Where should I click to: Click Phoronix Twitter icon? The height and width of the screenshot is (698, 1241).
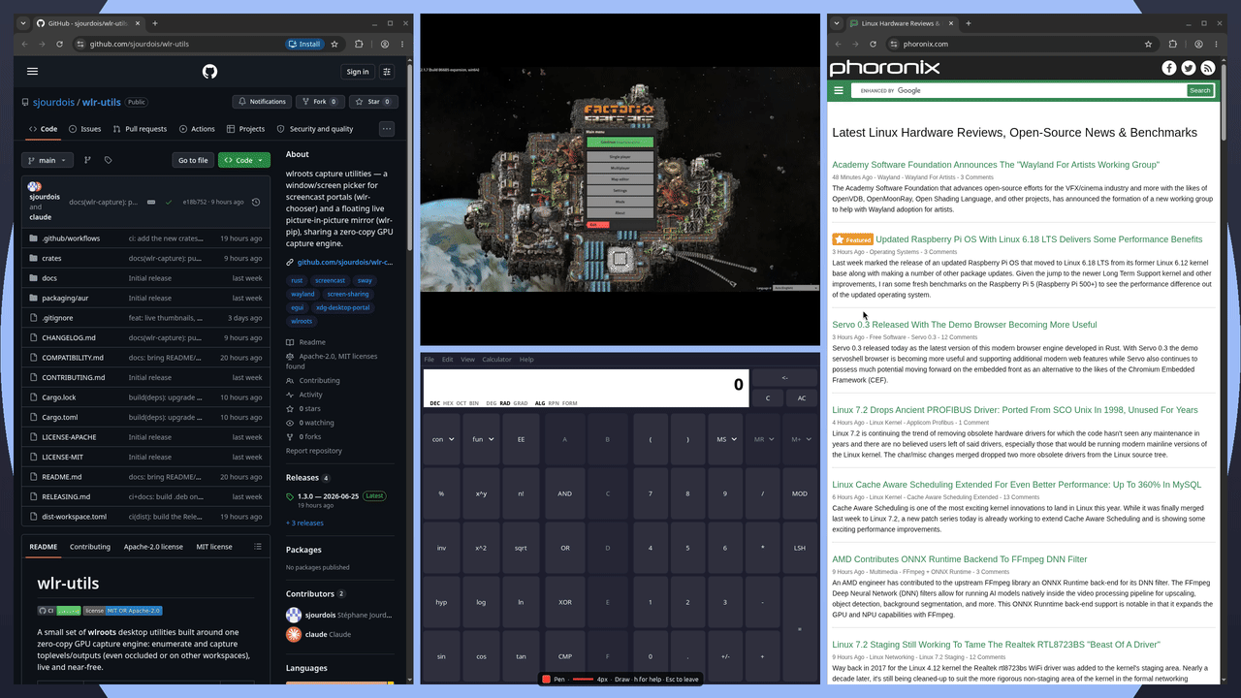(x=1189, y=68)
